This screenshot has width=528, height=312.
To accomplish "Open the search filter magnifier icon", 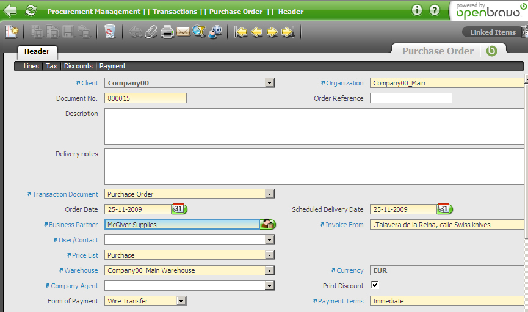I will pyautogui.click(x=199, y=32).
